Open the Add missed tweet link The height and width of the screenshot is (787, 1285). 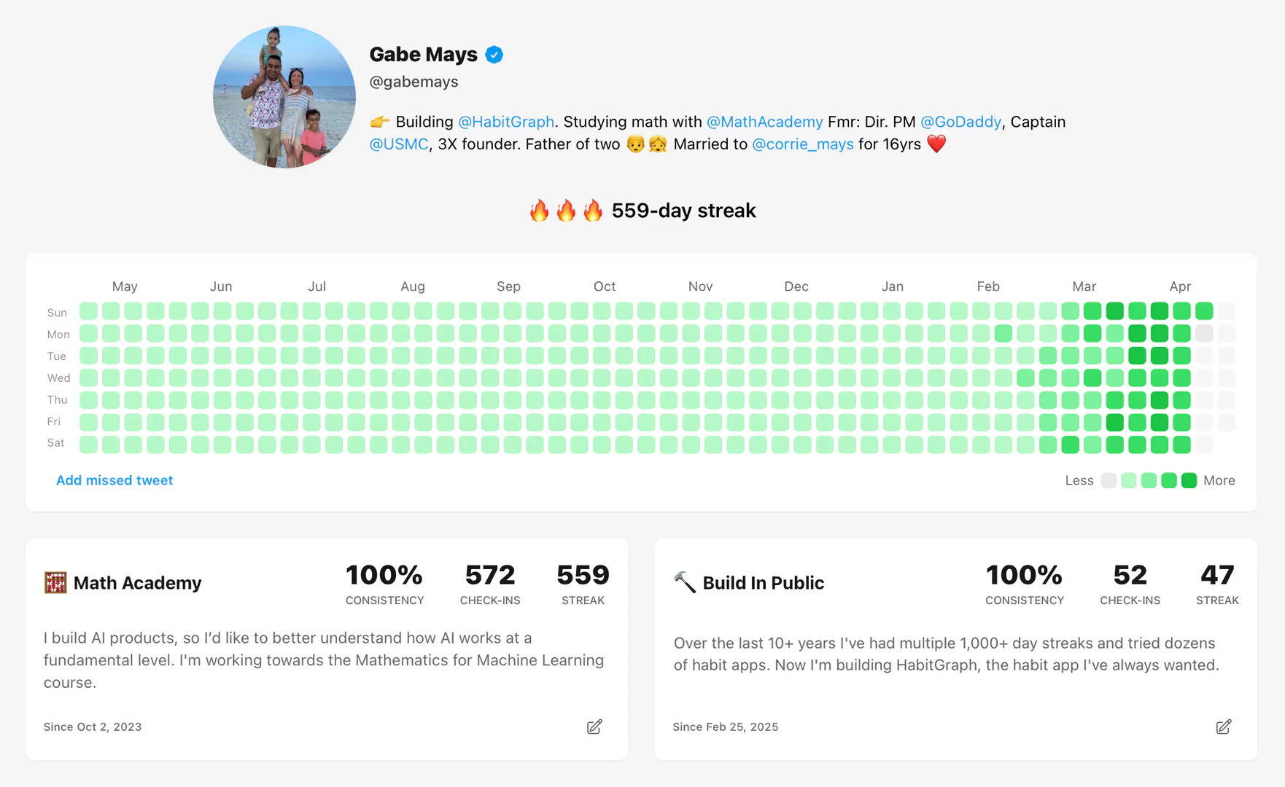(114, 480)
